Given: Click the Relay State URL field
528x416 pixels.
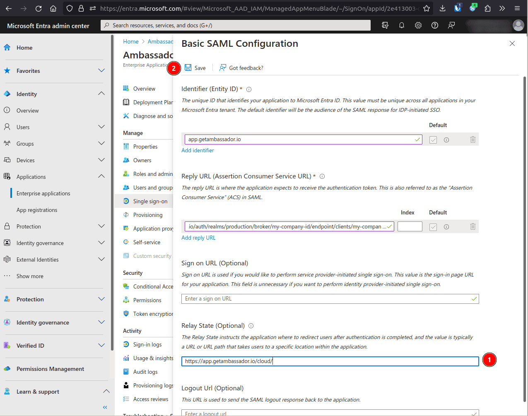Looking at the screenshot, I should (330, 361).
